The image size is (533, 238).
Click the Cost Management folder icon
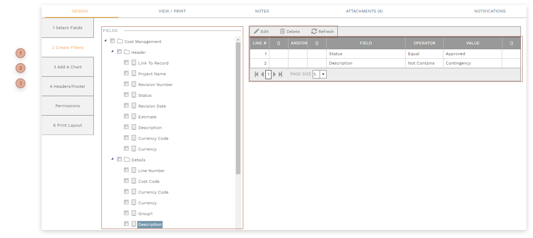pos(120,41)
